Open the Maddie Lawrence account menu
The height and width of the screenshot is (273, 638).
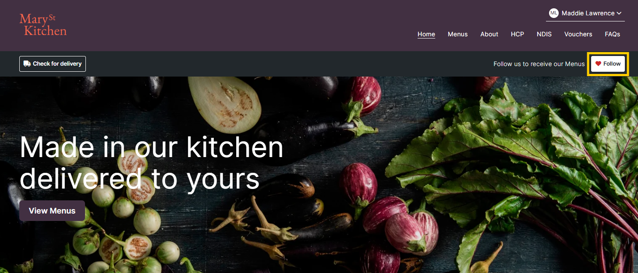coord(585,13)
